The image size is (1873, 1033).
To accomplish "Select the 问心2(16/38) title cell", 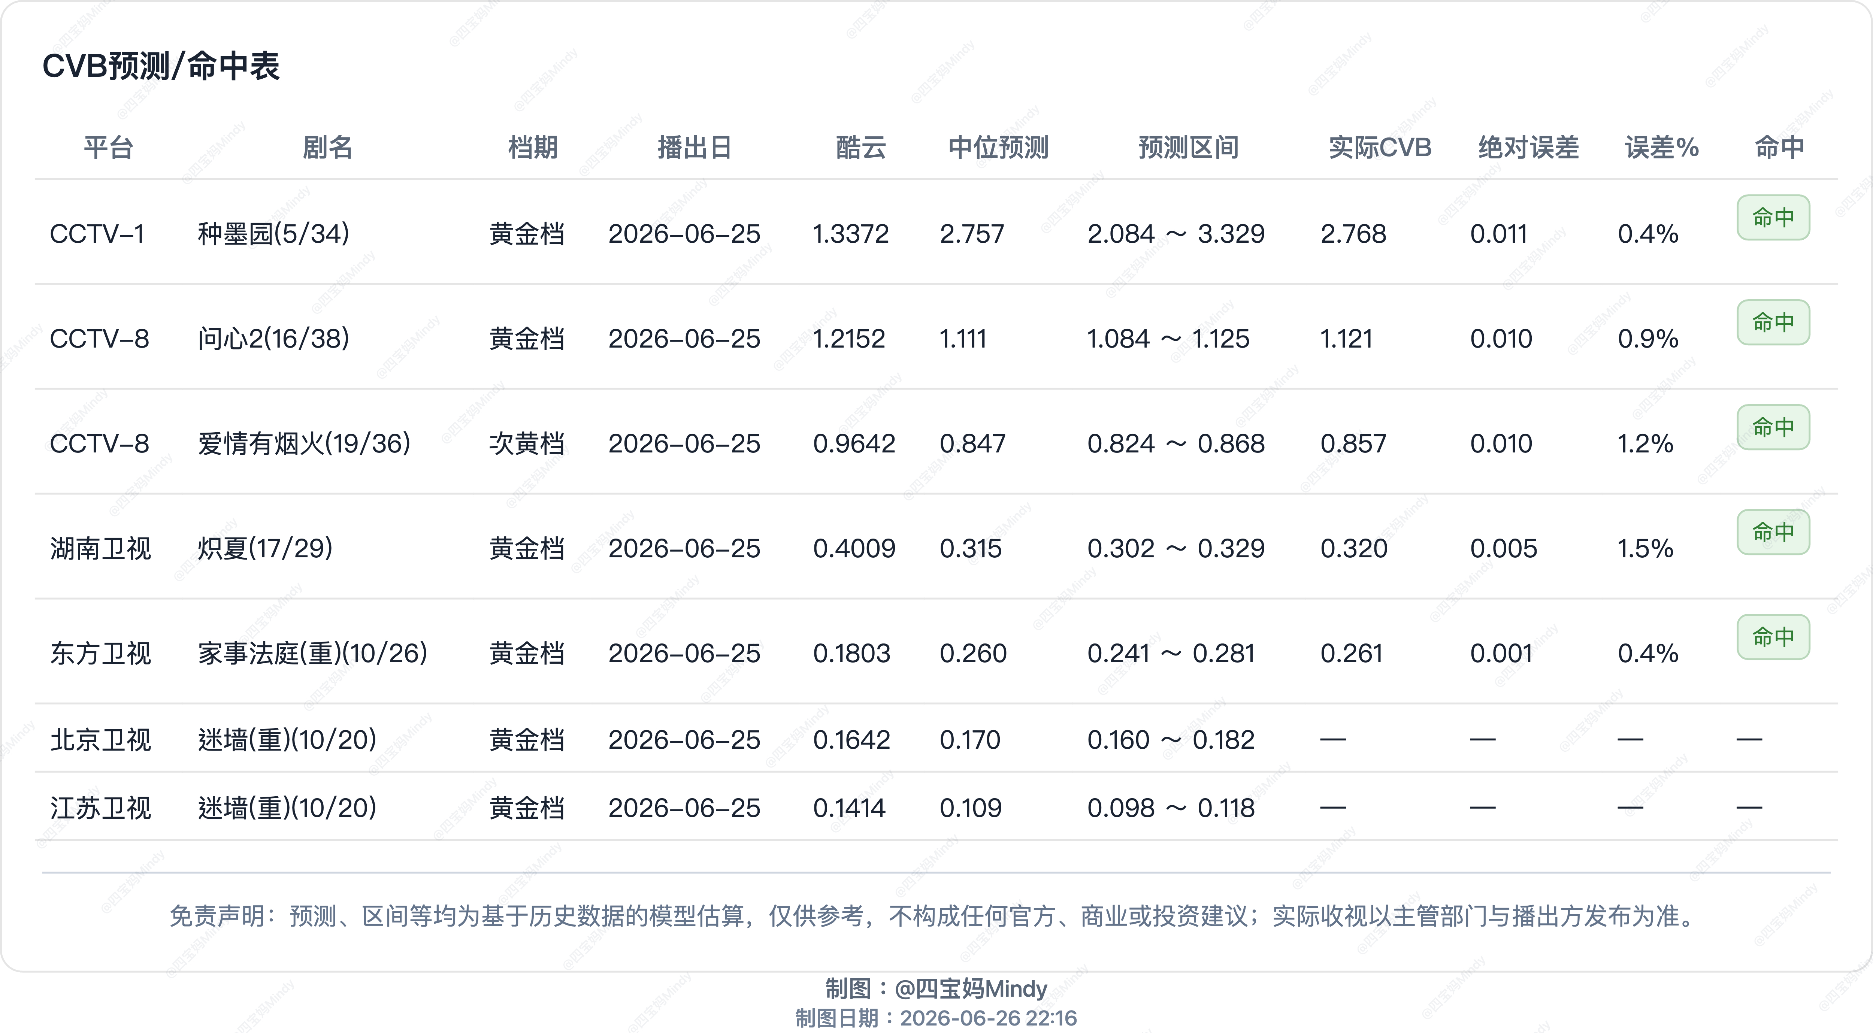I will [273, 339].
